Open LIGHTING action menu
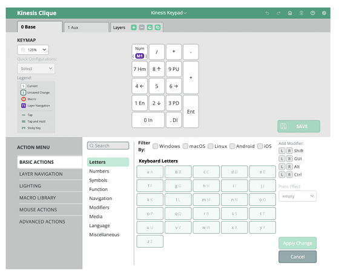Image resolution: width=339 pixels, height=276 pixels. (x=50, y=186)
